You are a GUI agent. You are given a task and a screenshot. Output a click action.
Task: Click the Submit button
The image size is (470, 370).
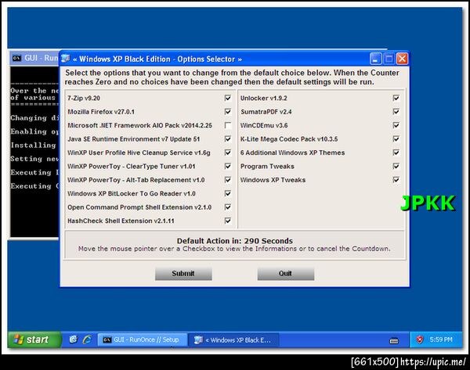(x=183, y=274)
